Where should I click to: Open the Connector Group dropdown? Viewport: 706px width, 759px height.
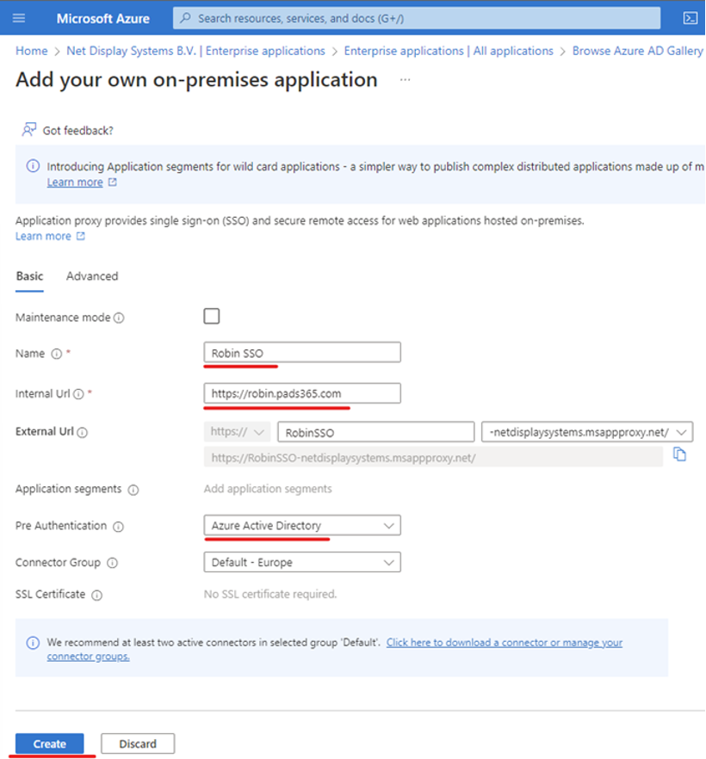(x=302, y=563)
